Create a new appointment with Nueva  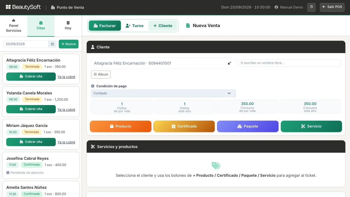click(x=69, y=44)
